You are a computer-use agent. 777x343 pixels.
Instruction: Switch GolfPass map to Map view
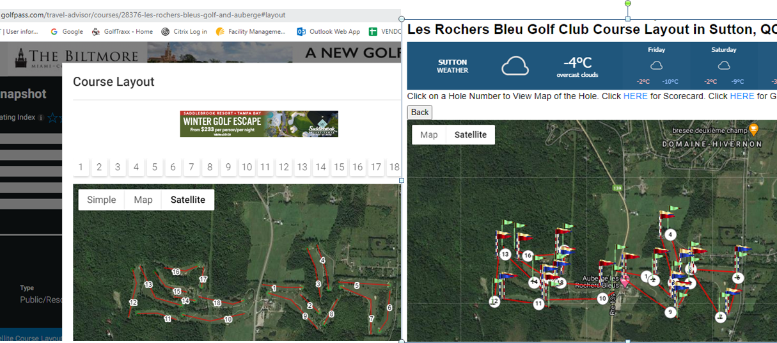click(143, 200)
